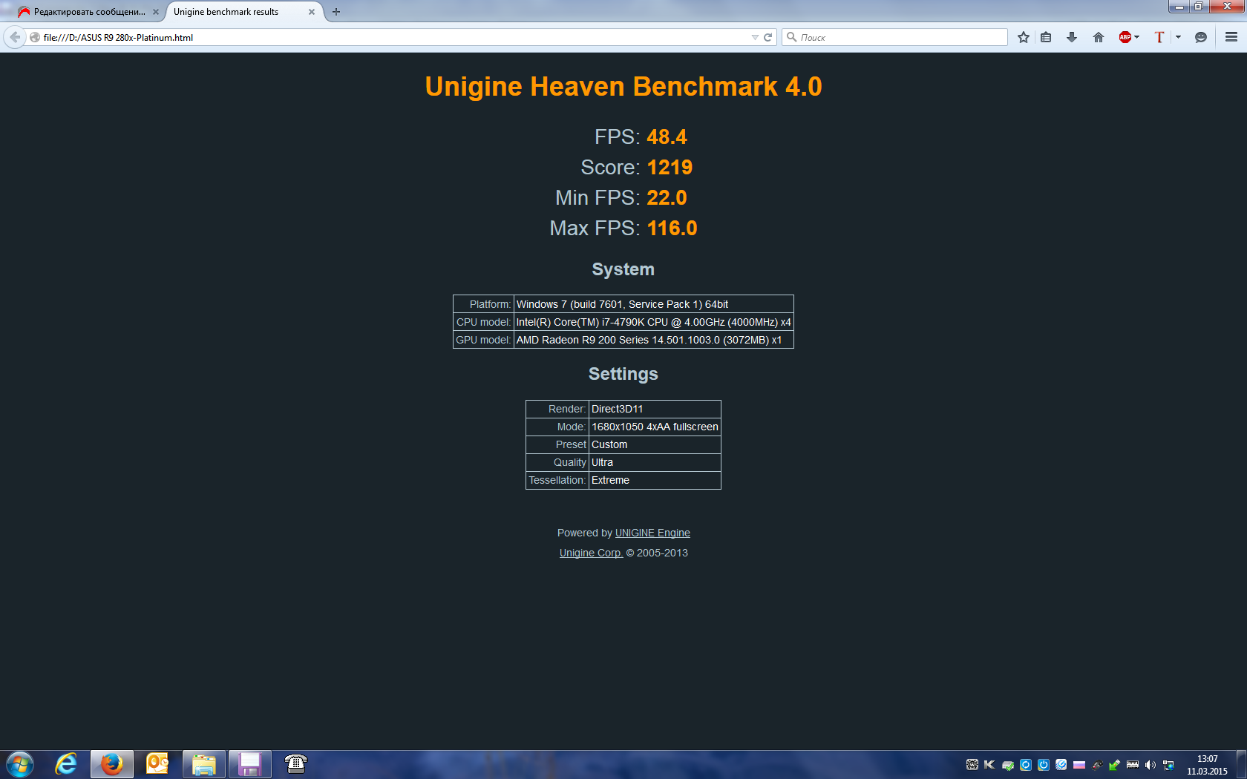Viewport: 1247px width, 779px height.
Task: Open Windows Explorer folder taskbar icon
Action: pyautogui.click(x=204, y=764)
